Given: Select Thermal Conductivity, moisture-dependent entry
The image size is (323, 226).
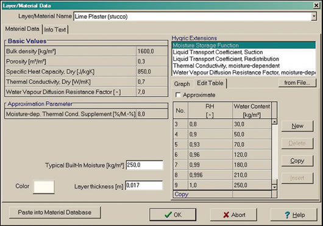Looking at the screenshot, I should pos(244,66).
